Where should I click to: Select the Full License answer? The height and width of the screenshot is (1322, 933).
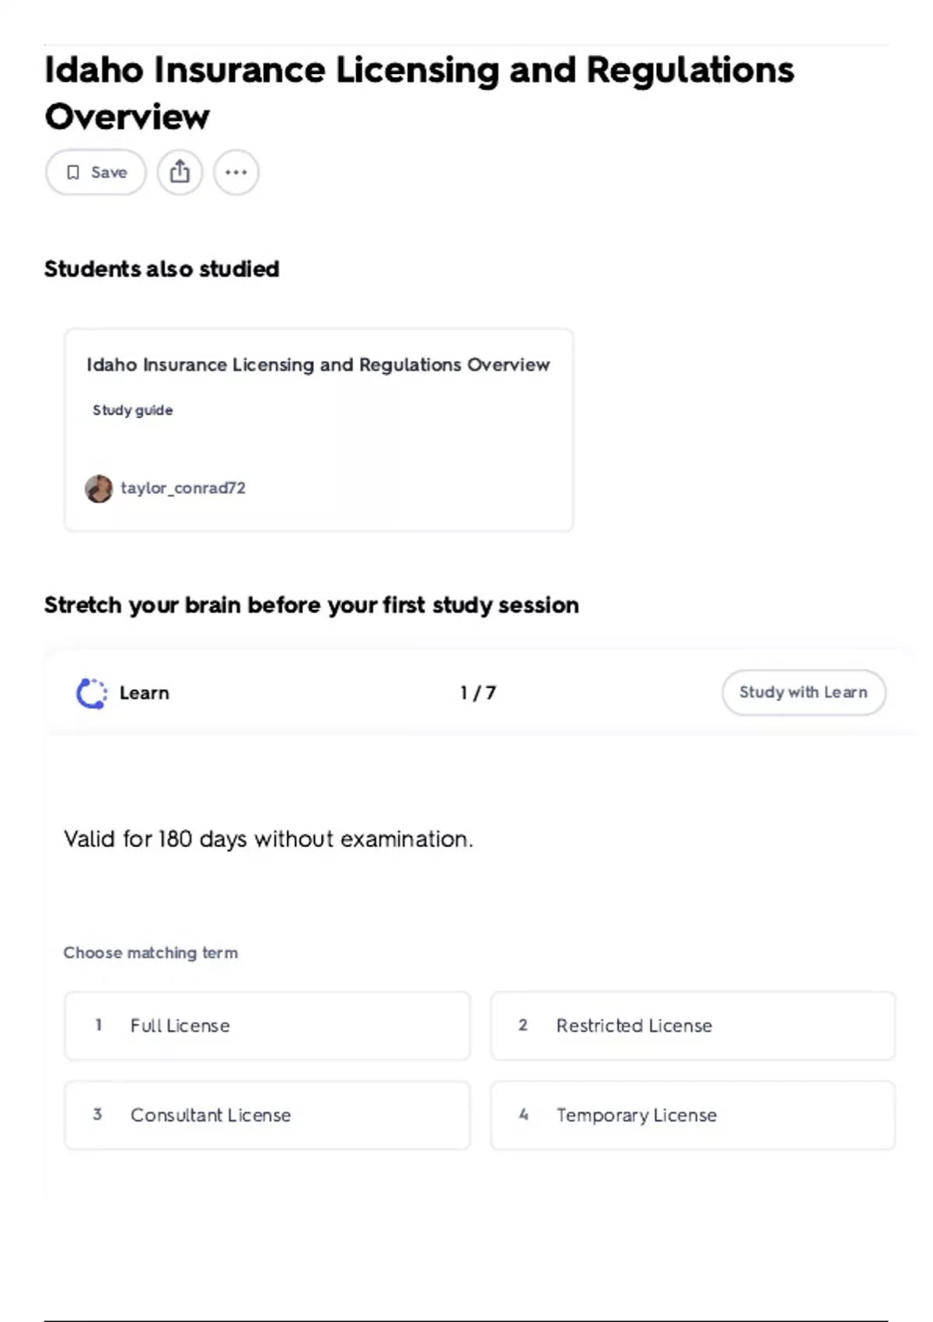[x=267, y=1025]
